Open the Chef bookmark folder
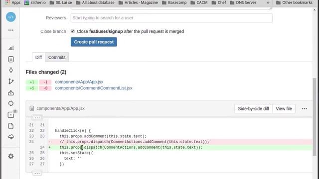The height and width of the screenshot is (179, 319). 219,2
